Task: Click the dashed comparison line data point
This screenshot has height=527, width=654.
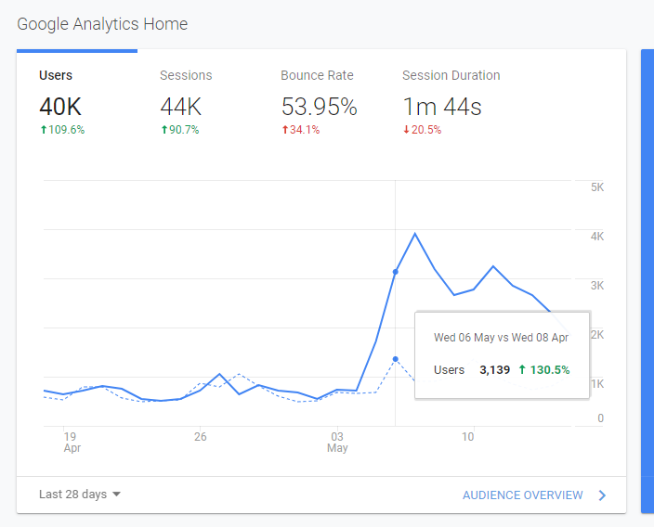Action: [396, 359]
